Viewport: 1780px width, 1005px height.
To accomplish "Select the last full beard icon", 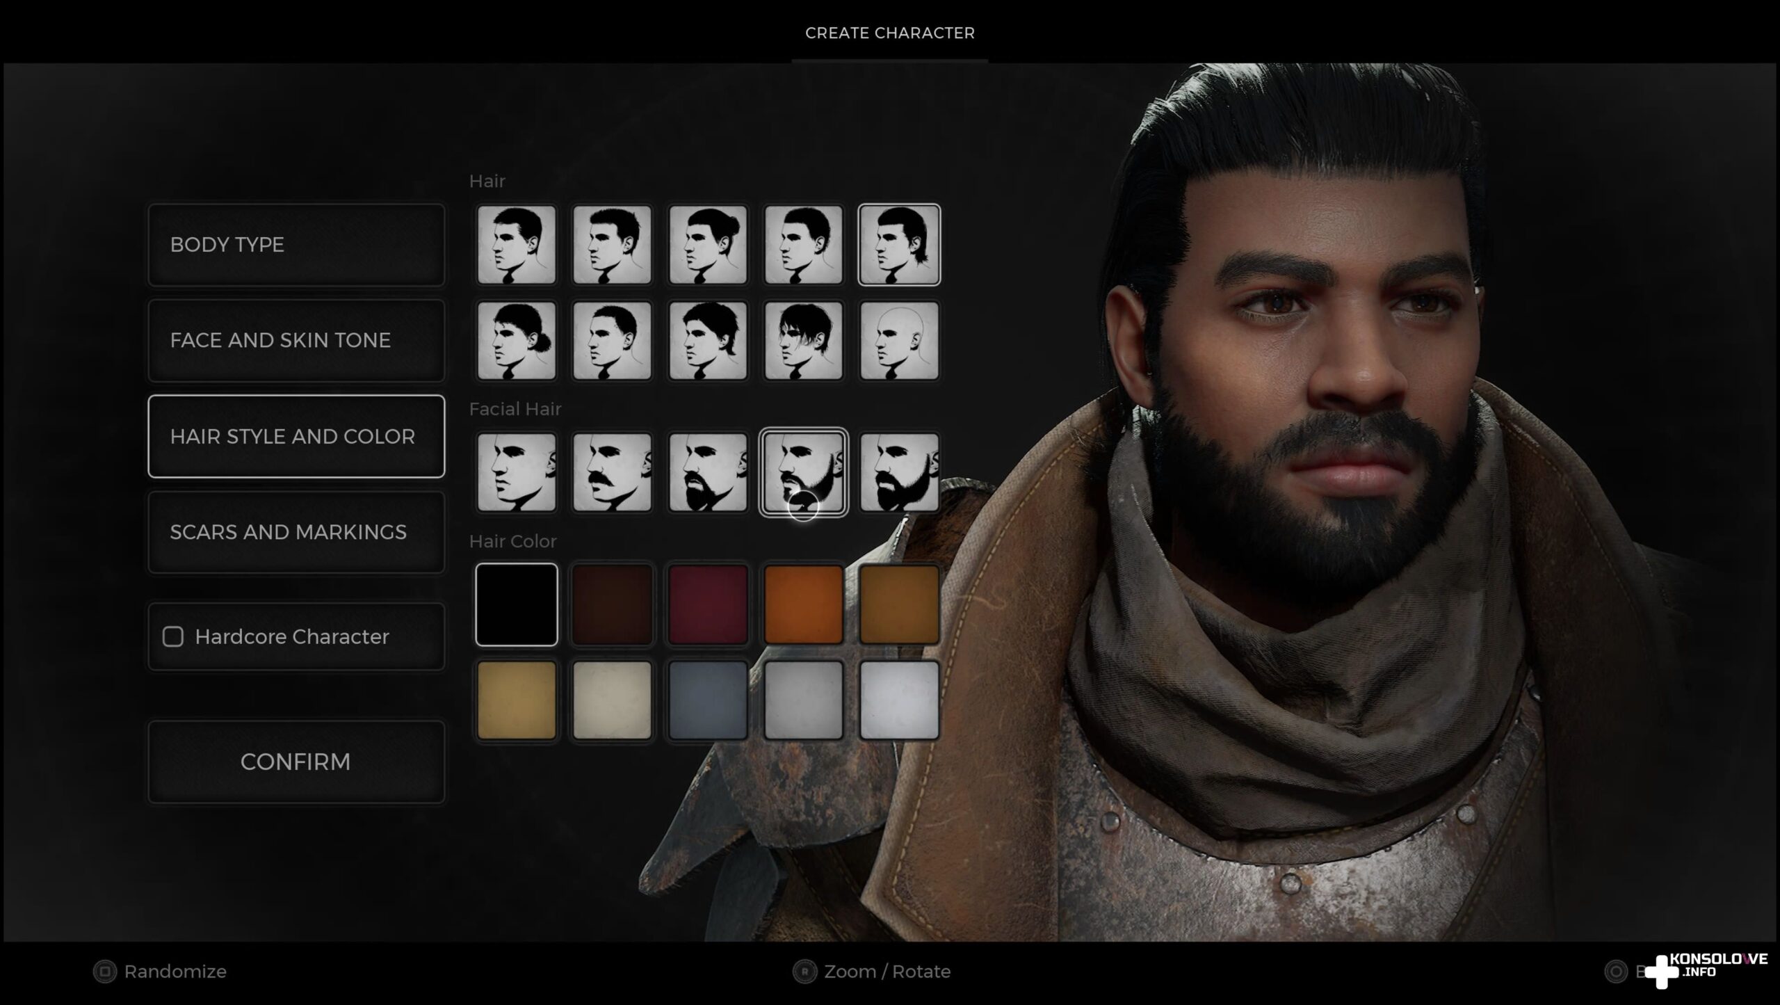I will [899, 472].
